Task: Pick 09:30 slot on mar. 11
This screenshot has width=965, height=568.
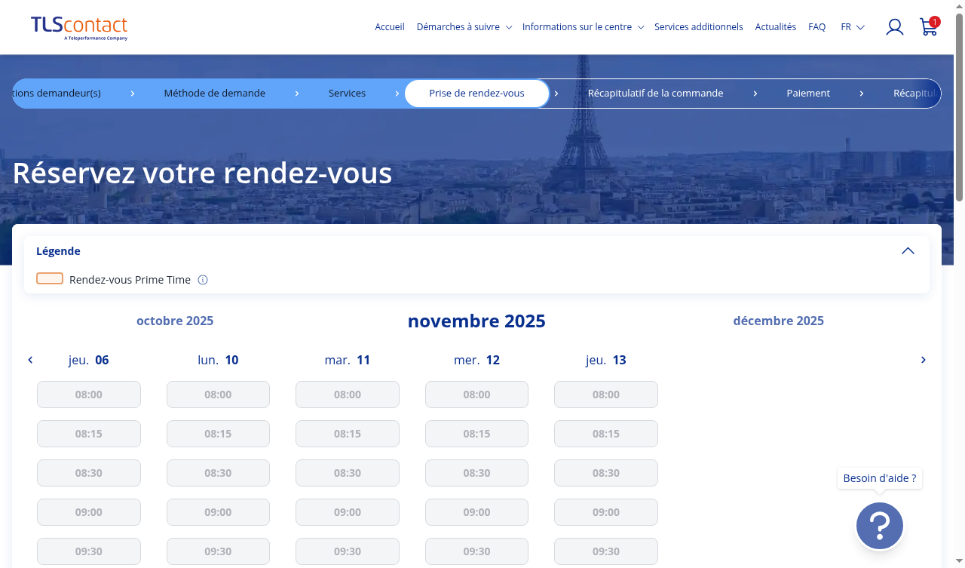Action: [x=348, y=551]
